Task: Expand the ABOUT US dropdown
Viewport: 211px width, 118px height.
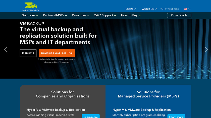Action: coord(149,9)
